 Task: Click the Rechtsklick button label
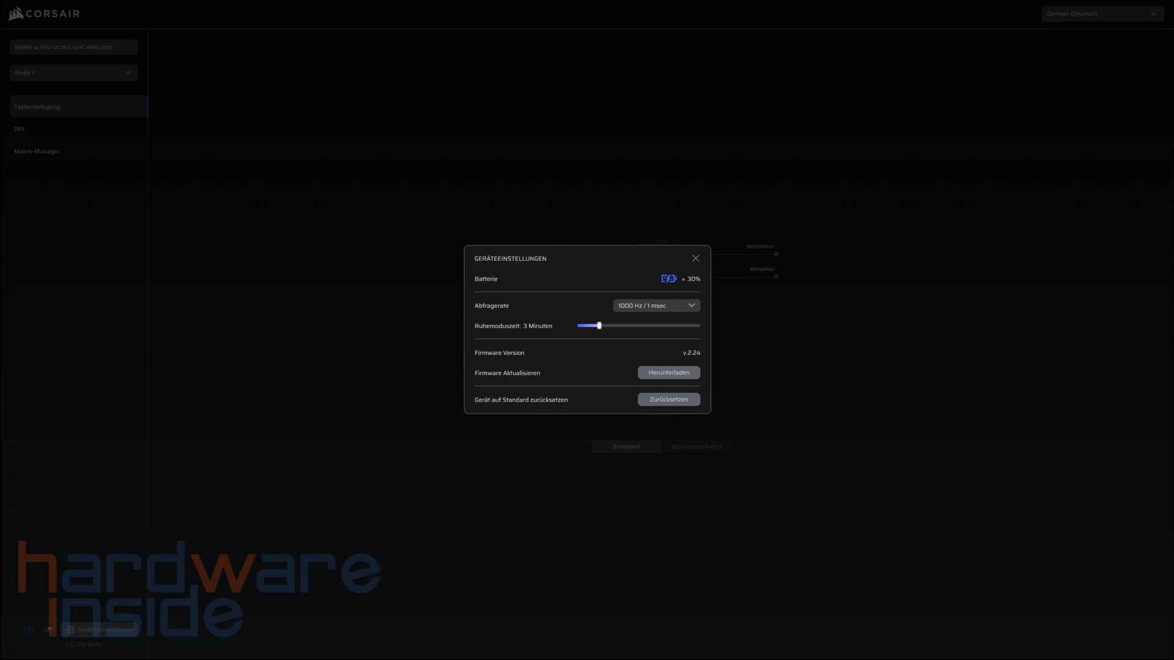[759, 246]
